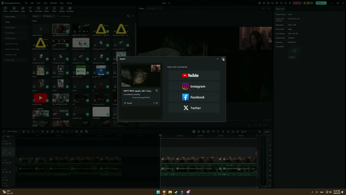
Task: Click the Import Media plus tile
Action: coord(41,29)
